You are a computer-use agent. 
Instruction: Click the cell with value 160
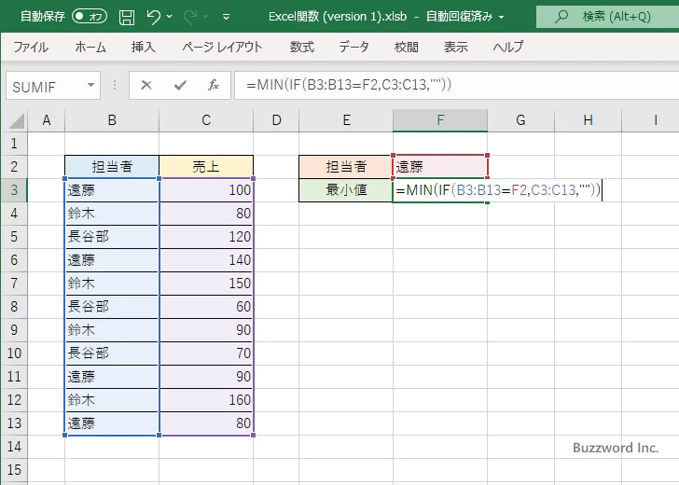pyautogui.click(x=206, y=400)
